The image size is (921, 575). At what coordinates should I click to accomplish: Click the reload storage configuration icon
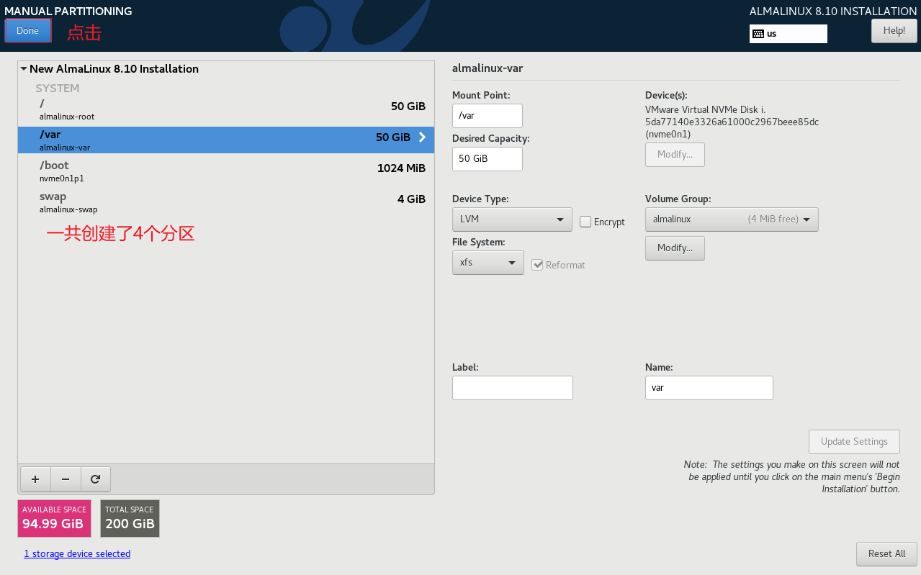(x=96, y=479)
